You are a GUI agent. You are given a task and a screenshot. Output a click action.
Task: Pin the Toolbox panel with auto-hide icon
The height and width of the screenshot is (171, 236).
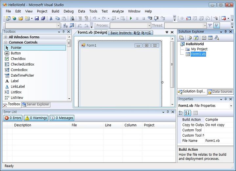(64, 31)
